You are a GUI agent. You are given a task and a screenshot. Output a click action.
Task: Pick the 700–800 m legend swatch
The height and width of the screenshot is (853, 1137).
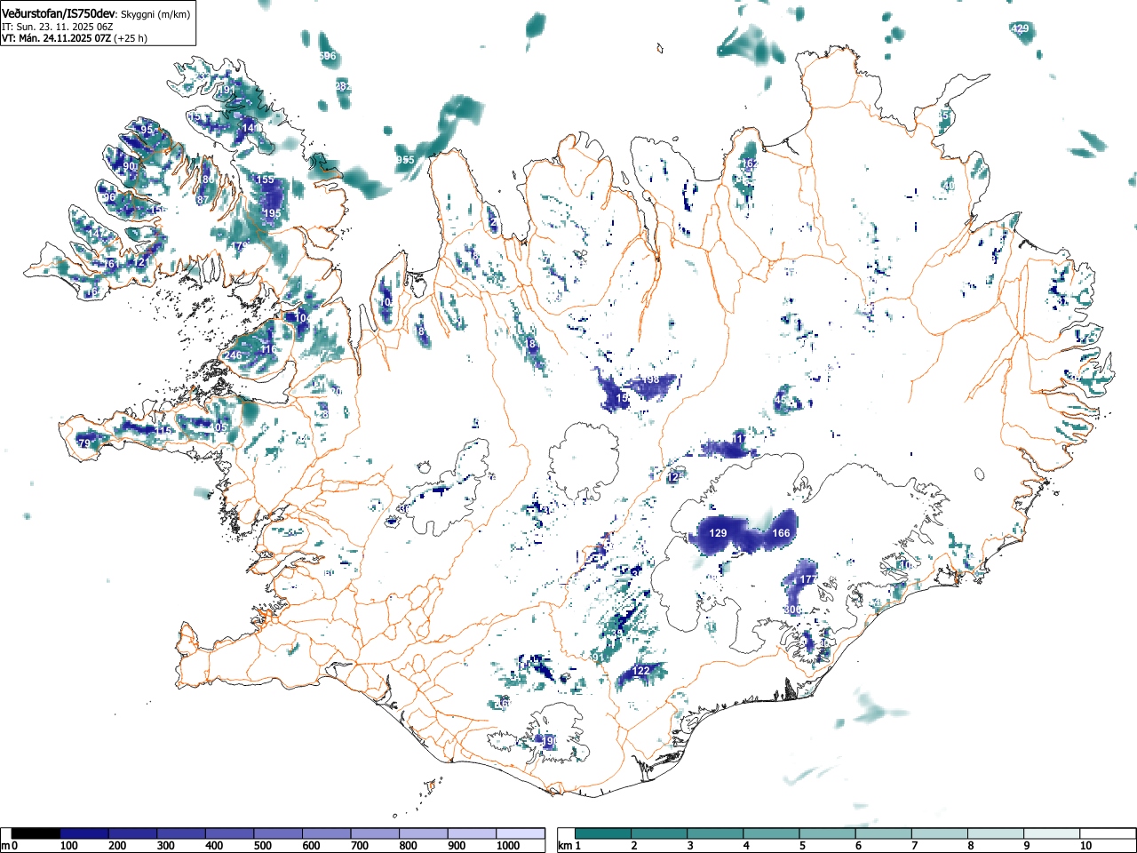(375, 833)
